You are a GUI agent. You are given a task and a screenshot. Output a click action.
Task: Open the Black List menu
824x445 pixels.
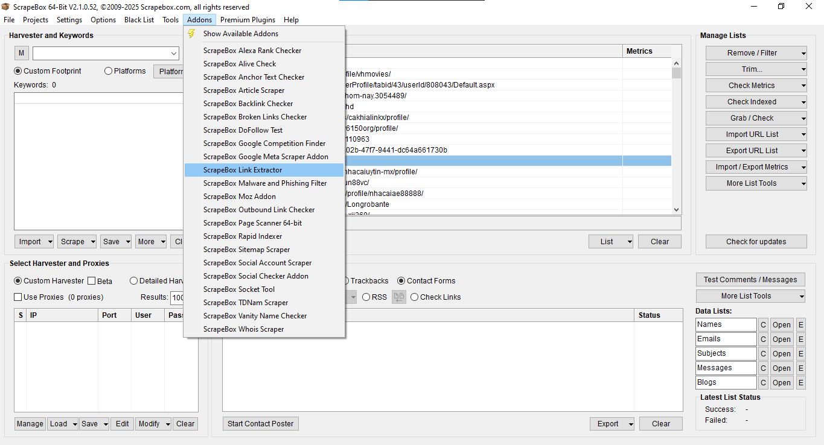pyautogui.click(x=139, y=20)
